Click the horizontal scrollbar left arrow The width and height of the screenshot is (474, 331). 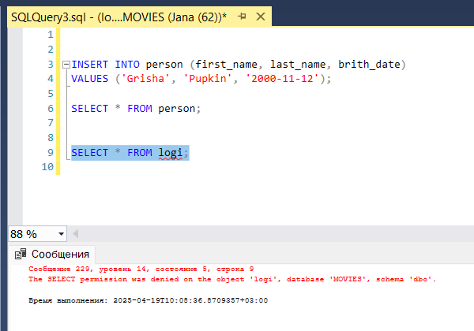coord(76,233)
